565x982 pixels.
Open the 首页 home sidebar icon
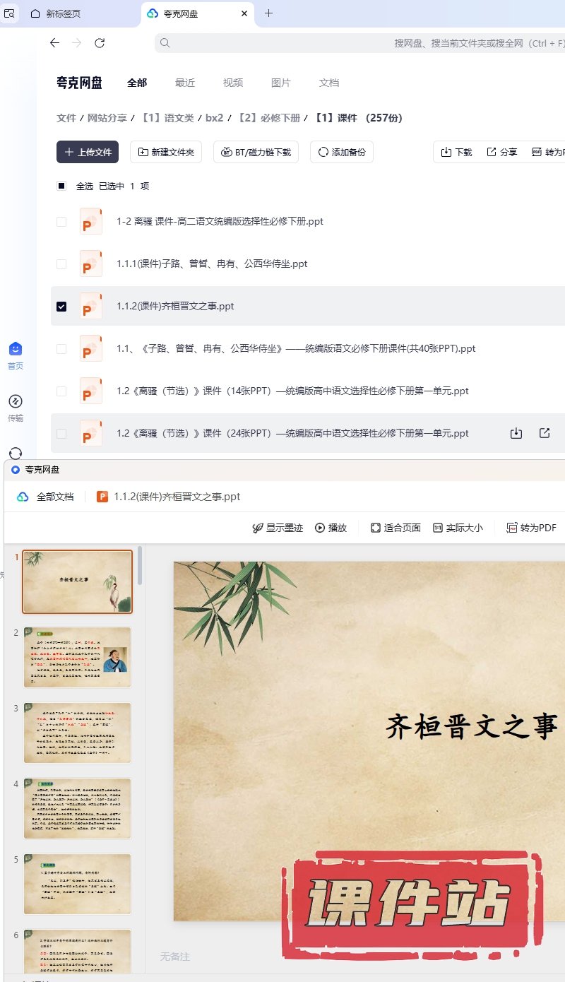tap(16, 355)
